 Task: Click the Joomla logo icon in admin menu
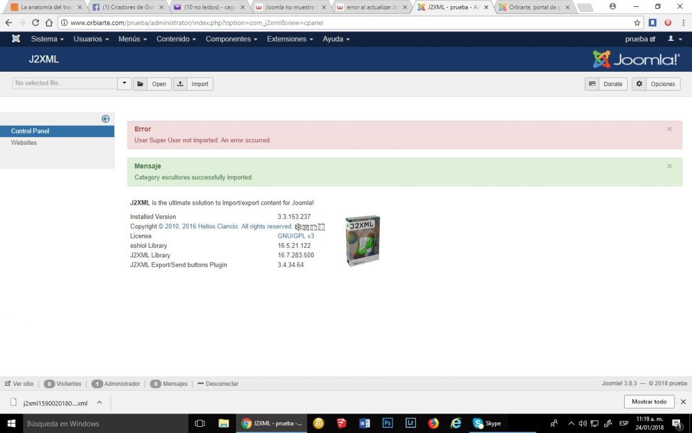16,39
